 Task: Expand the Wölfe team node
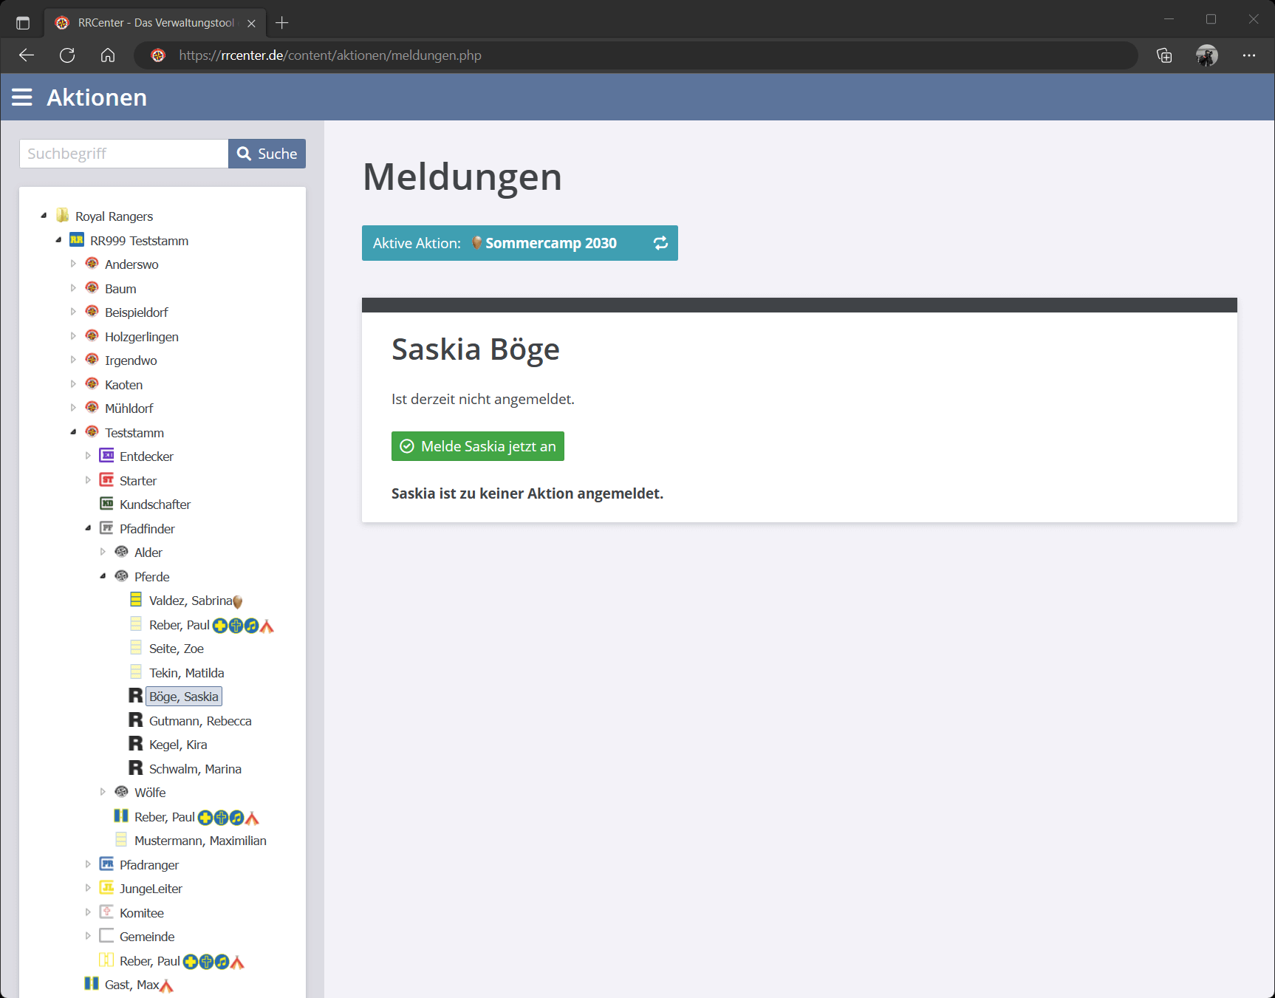(103, 792)
